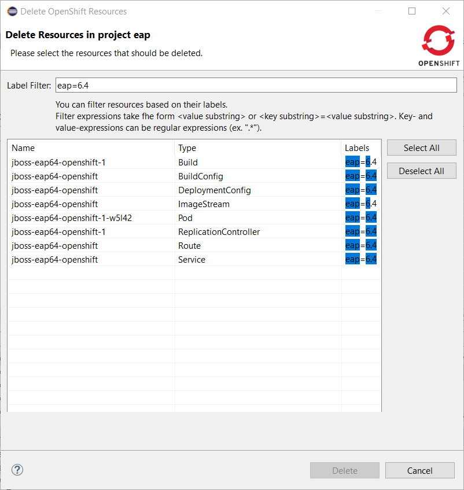Click the help question mark icon
The image size is (464, 490).
[17, 470]
